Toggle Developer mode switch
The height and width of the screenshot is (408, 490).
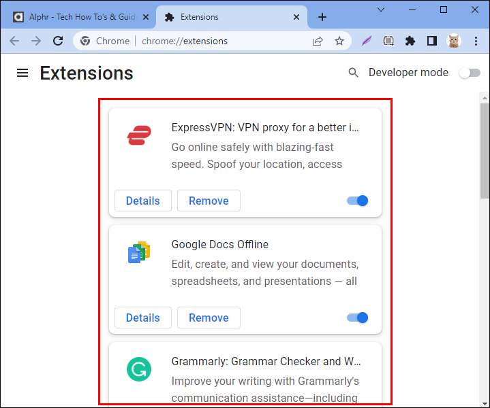[x=470, y=73]
